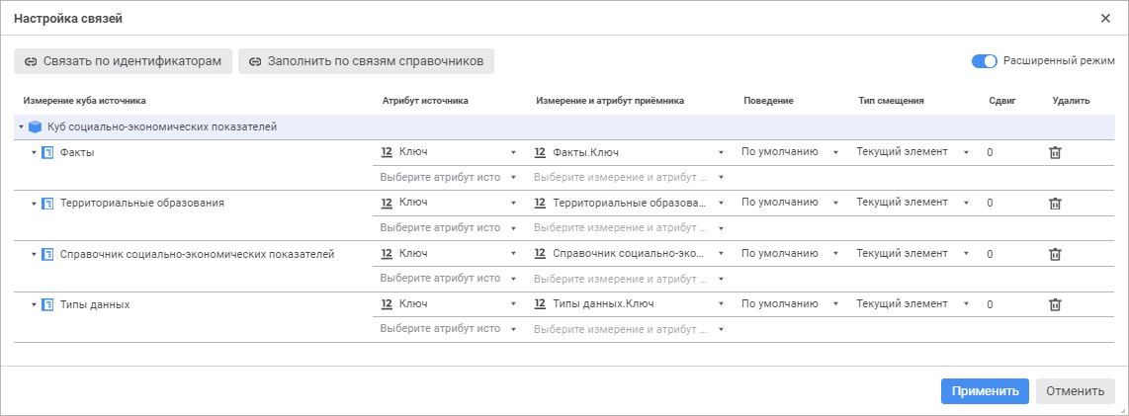
Task: Click dimension icon beside Территориальные образования
Action: tap(47, 204)
